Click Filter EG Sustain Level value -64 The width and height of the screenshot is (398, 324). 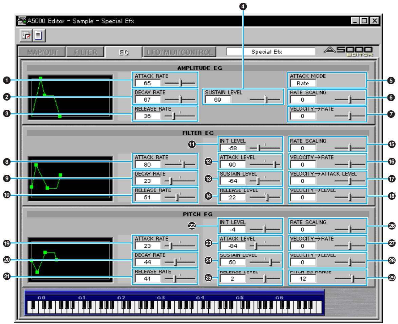tap(232, 181)
